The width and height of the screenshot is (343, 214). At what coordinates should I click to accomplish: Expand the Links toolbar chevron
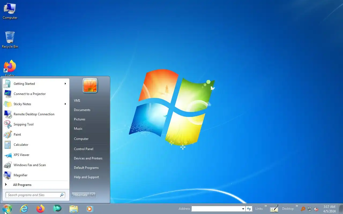click(x=266, y=206)
